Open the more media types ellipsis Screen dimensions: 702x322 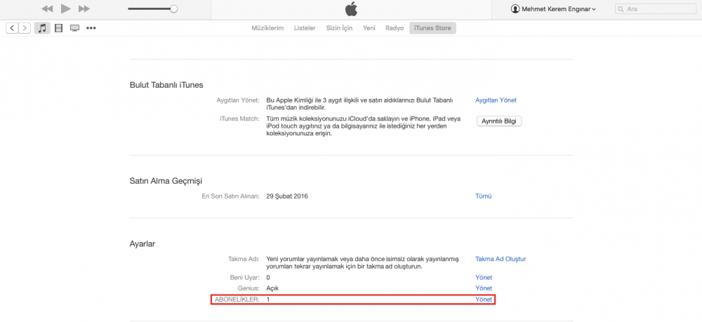tap(91, 28)
